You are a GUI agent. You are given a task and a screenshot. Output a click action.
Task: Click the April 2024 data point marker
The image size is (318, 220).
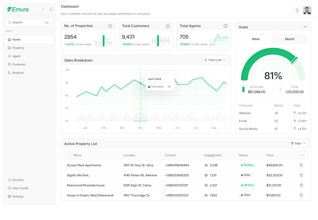141,83
